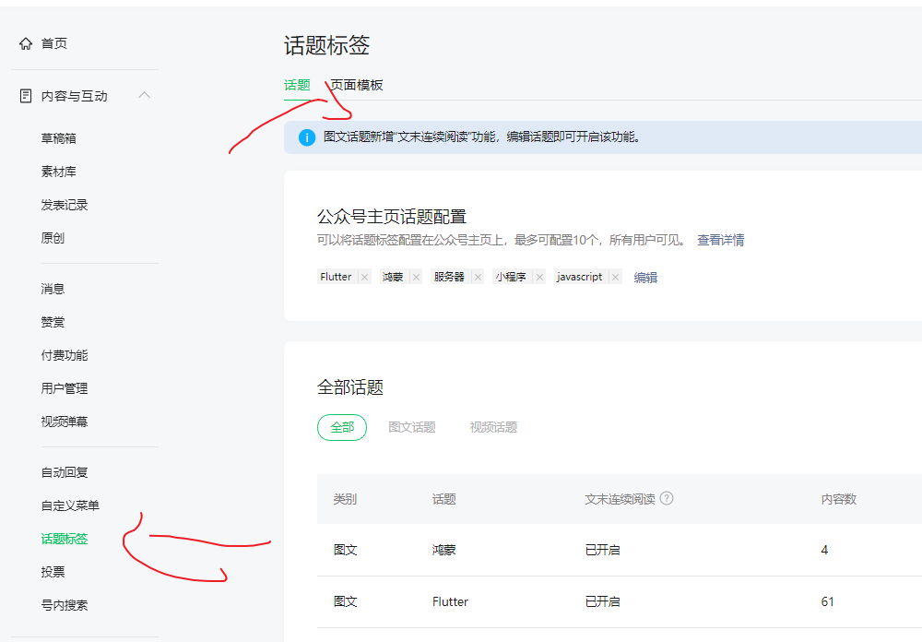Select the 全部 topic filter
922x642 pixels.
tap(342, 427)
